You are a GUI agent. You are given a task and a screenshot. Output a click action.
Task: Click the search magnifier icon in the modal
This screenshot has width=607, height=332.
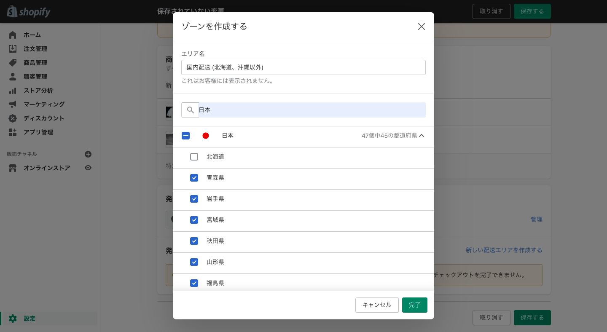191,110
